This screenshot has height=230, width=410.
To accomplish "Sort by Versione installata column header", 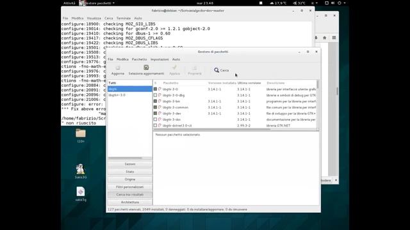I will pyautogui.click(x=222, y=83).
